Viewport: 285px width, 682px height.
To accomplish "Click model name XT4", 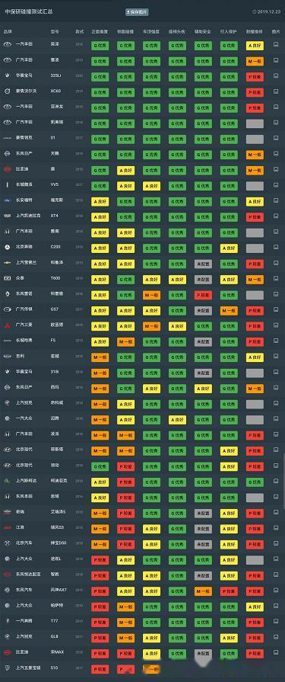I will coord(55,216).
